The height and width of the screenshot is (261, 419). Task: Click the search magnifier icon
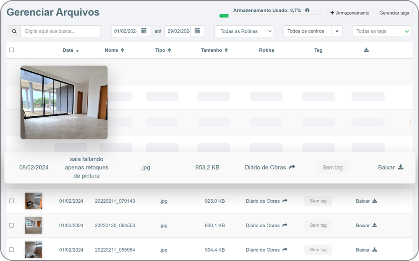pyautogui.click(x=14, y=31)
